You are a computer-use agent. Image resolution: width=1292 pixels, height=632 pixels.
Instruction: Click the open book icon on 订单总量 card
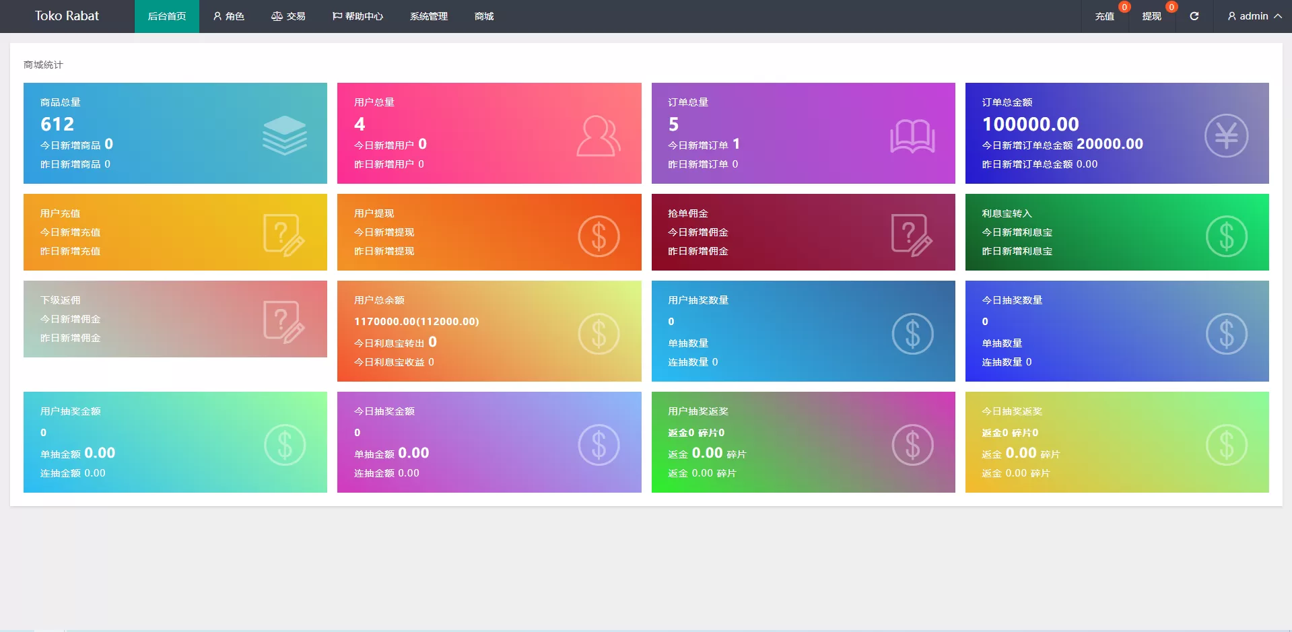[912, 136]
